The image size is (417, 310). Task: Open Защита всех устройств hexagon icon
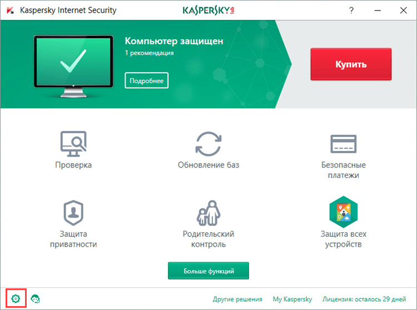344,212
